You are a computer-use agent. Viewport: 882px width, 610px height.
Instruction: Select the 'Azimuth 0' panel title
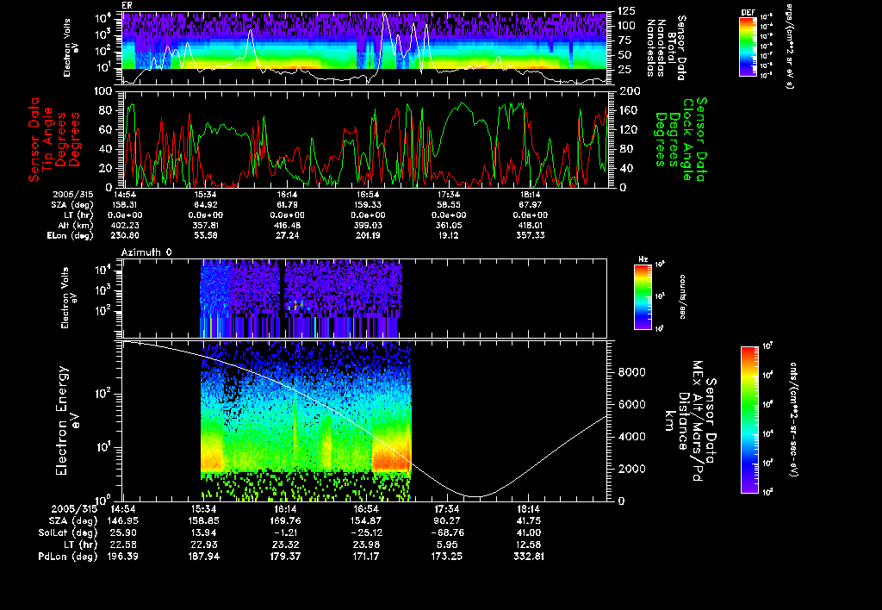tap(146, 252)
